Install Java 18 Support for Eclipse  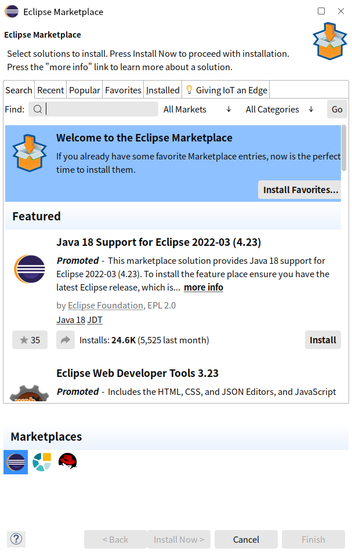tap(322, 340)
